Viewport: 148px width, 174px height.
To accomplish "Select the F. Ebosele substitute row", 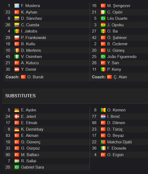I will click(x=119, y=148).
